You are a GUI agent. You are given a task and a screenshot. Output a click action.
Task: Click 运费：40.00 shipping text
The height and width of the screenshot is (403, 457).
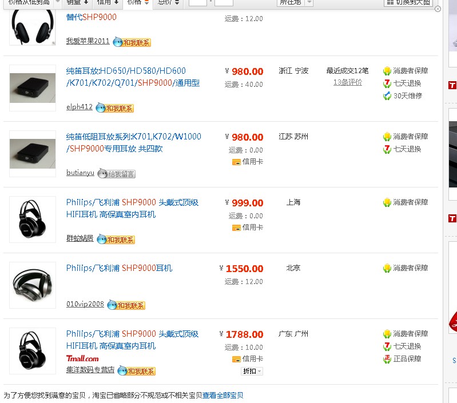coord(244,85)
